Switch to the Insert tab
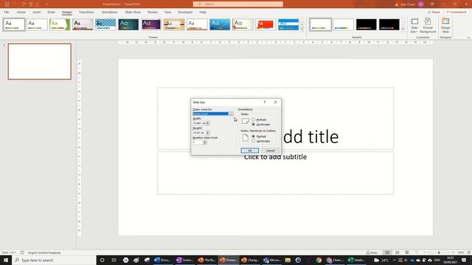472x265 pixels. (x=36, y=12)
